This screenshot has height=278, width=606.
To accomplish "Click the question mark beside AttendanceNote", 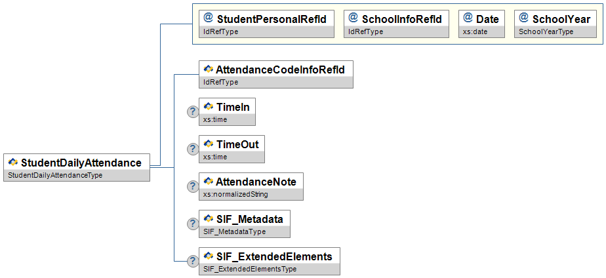I will click(193, 186).
